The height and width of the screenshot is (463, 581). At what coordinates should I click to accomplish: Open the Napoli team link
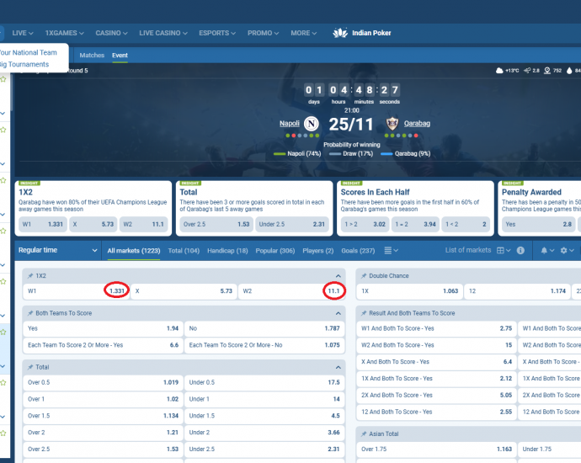pyautogui.click(x=290, y=124)
